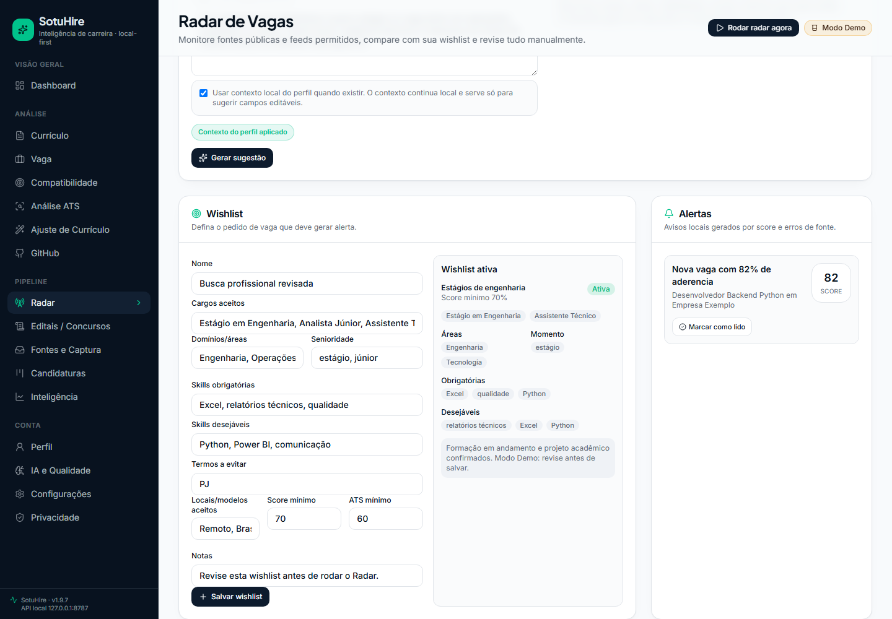Click the Notas input field
The width and height of the screenshot is (892, 619).
tap(307, 576)
